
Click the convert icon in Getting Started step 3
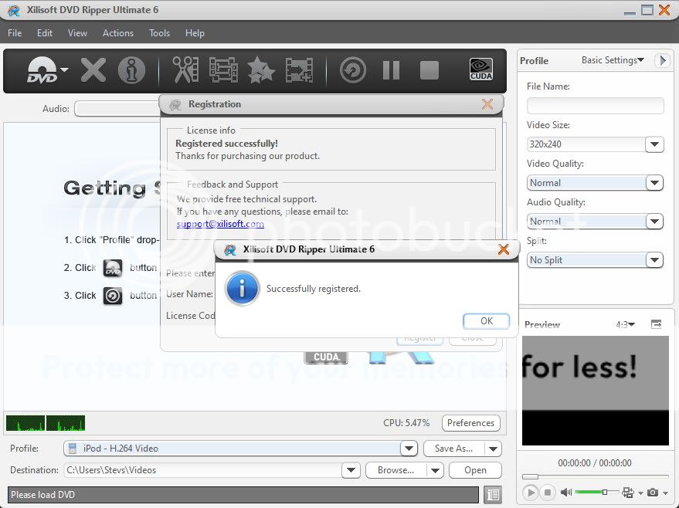[113, 296]
